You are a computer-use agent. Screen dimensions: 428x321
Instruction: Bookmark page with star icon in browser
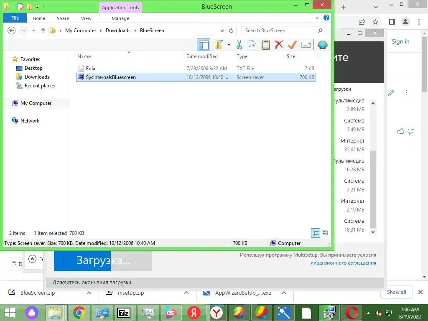[x=375, y=22]
